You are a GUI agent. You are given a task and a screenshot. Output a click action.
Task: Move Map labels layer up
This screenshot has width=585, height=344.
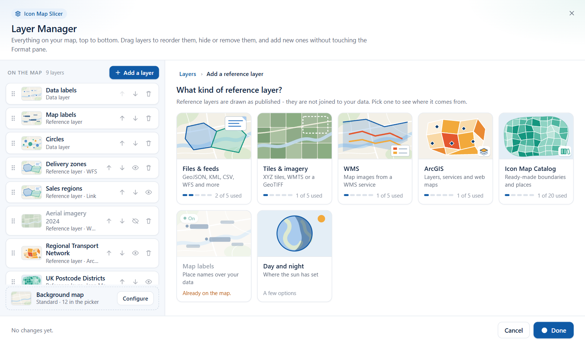(122, 118)
